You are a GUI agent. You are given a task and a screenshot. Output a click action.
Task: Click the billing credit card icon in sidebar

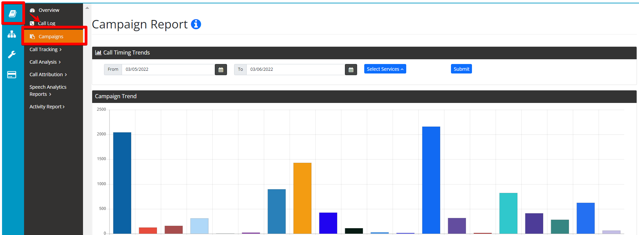[12, 74]
